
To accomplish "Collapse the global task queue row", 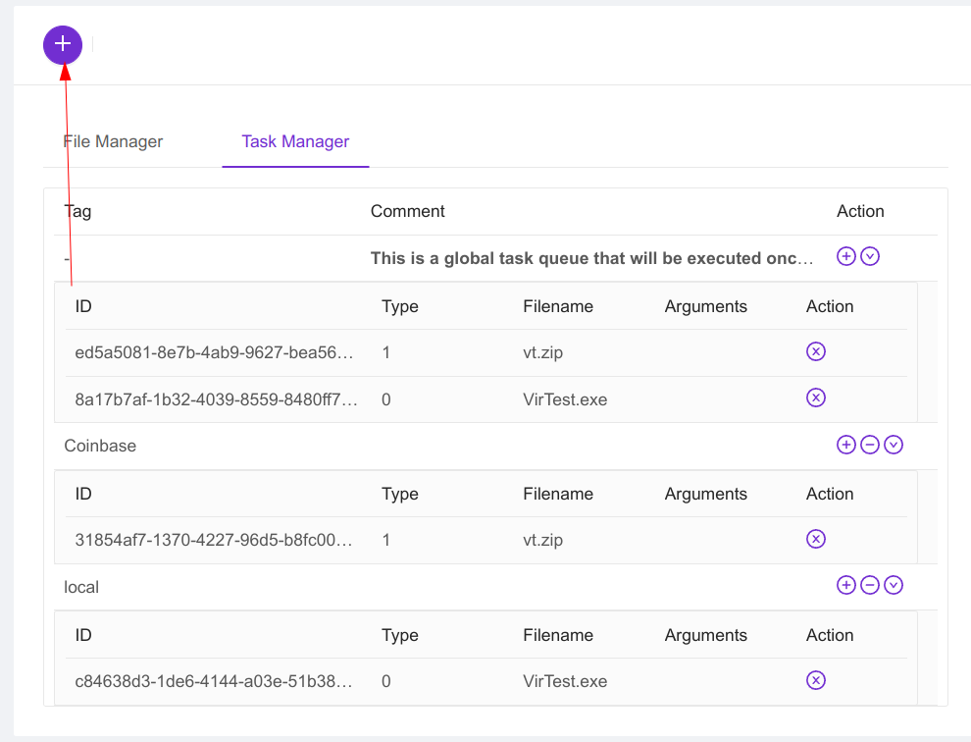I will (x=870, y=256).
